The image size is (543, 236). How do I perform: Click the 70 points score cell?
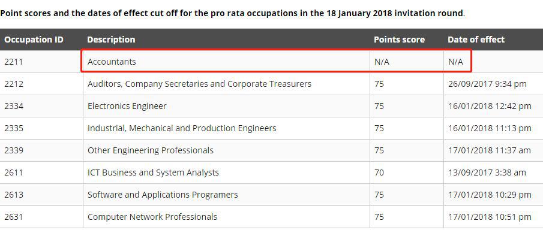[379, 173]
